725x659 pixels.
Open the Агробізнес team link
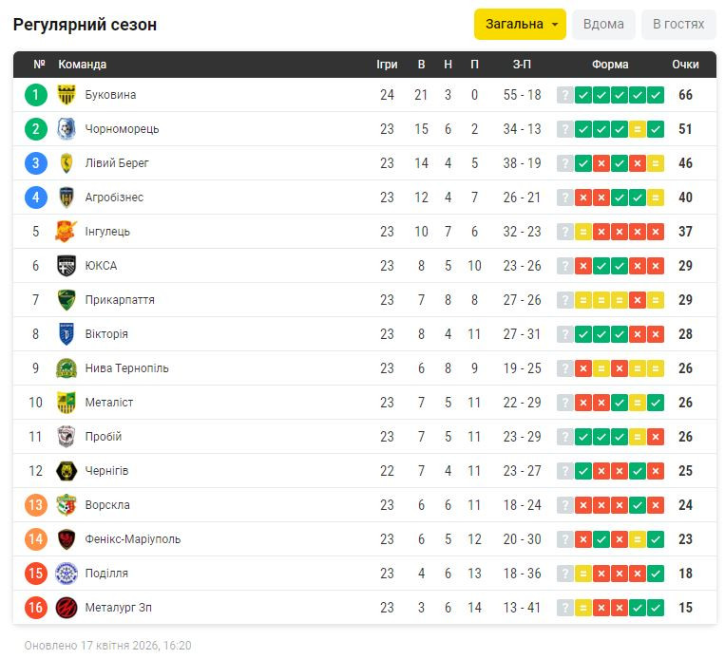tap(114, 198)
